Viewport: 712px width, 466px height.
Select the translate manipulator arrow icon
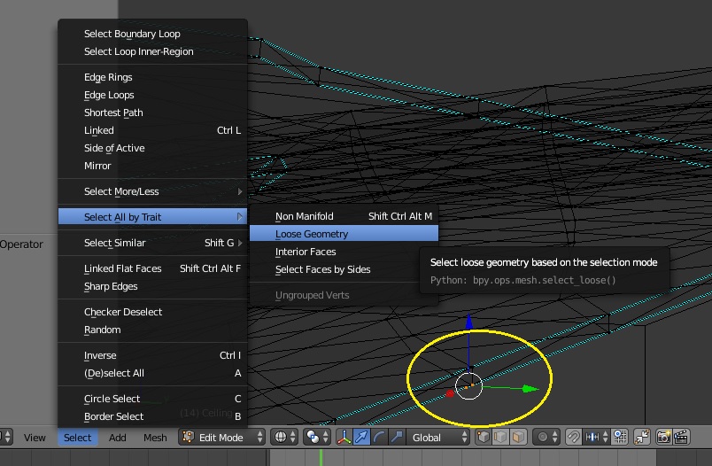click(x=361, y=437)
